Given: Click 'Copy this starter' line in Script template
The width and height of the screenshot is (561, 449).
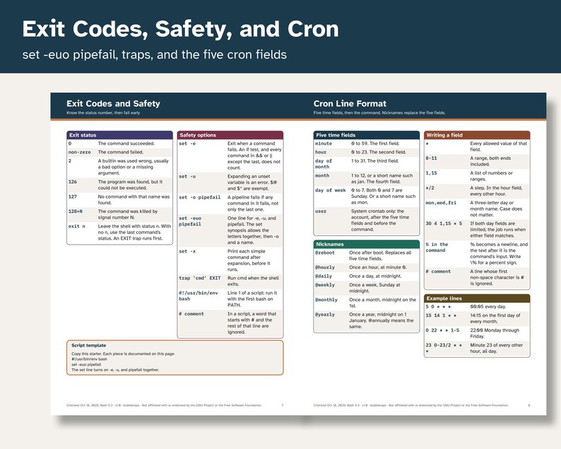Looking at the screenshot, I should pos(123,354).
